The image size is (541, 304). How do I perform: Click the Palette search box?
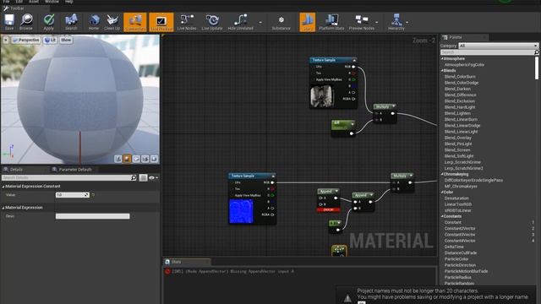point(489,52)
